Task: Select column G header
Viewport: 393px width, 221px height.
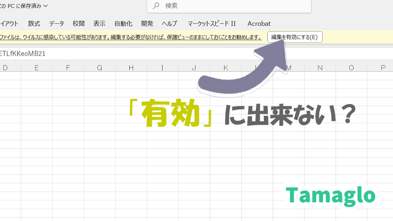Action: pyautogui.click(x=99, y=67)
